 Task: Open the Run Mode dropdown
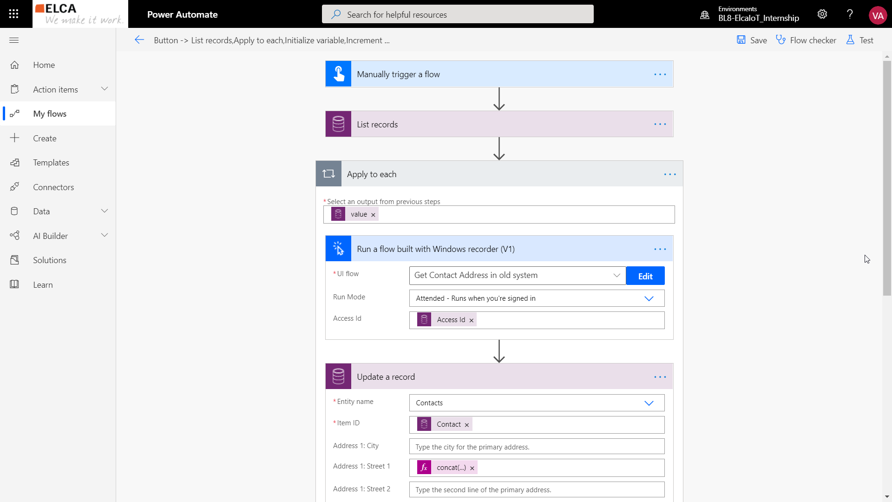click(649, 298)
